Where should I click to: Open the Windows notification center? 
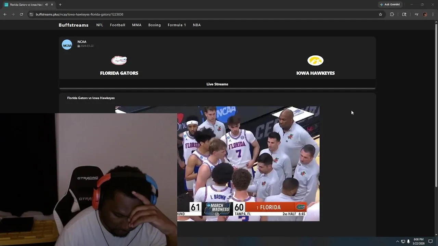[x=430, y=242]
